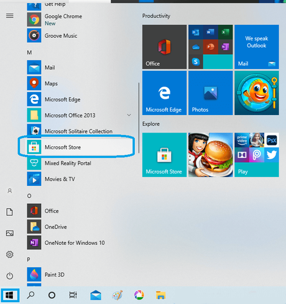The image size is (286, 304).
Task: Open Documents from the Start sidebar
Action: (9, 212)
